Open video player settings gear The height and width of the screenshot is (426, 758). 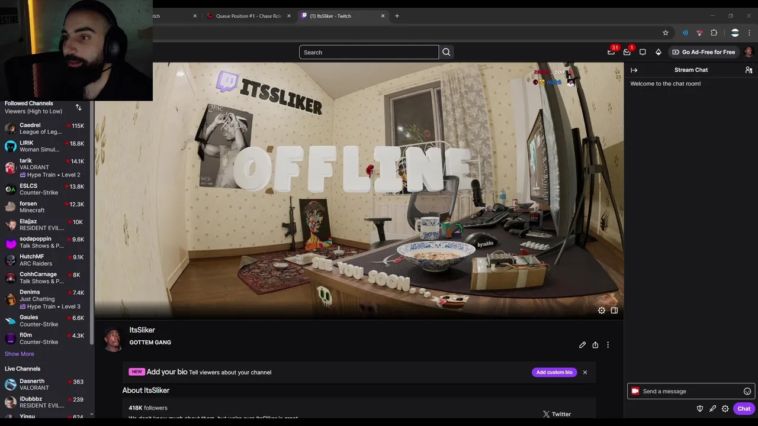(x=602, y=310)
